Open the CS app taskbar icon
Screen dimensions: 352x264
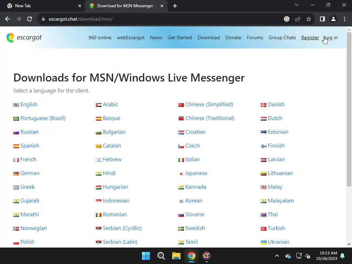pos(206,256)
